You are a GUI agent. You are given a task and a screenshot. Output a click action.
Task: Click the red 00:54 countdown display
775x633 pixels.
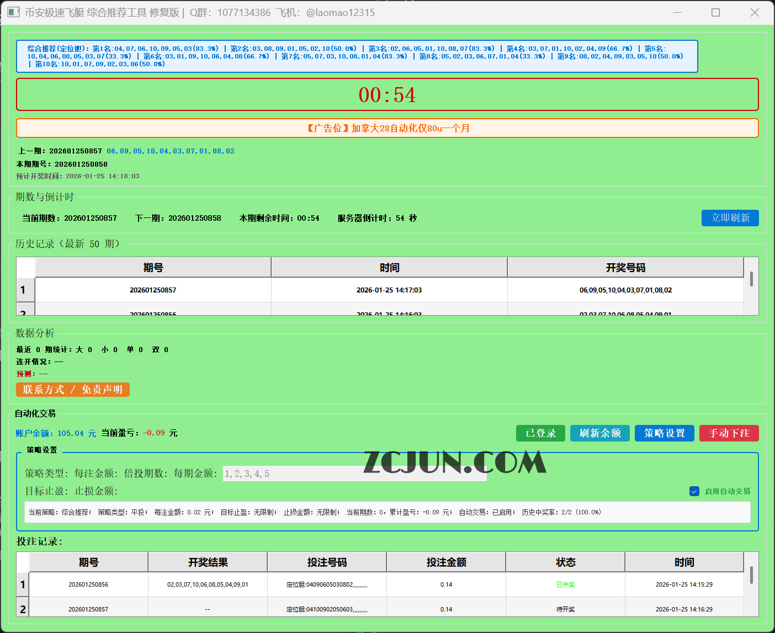pyautogui.click(x=387, y=94)
